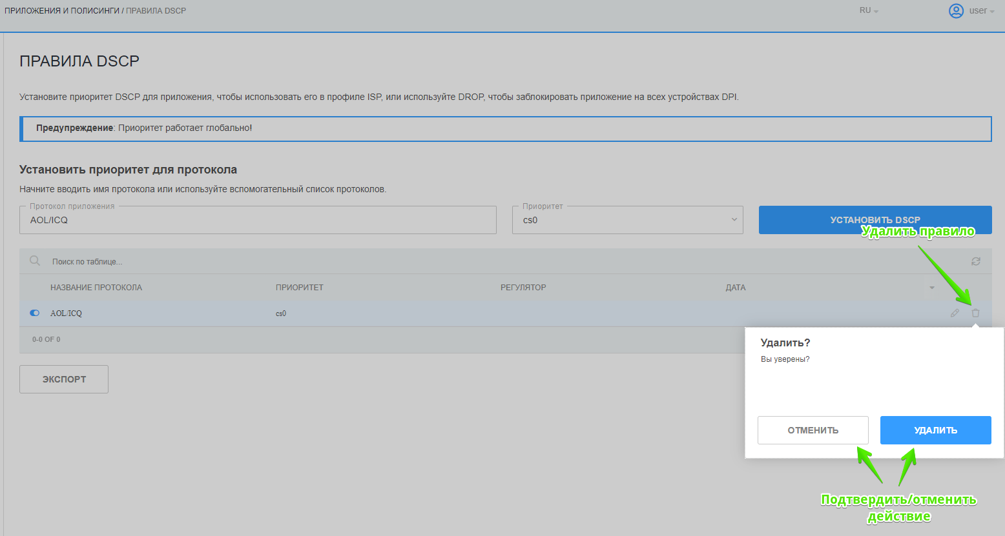Refresh the DSCP rules table
The height and width of the screenshot is (536, 1005).
pos(975,261)
